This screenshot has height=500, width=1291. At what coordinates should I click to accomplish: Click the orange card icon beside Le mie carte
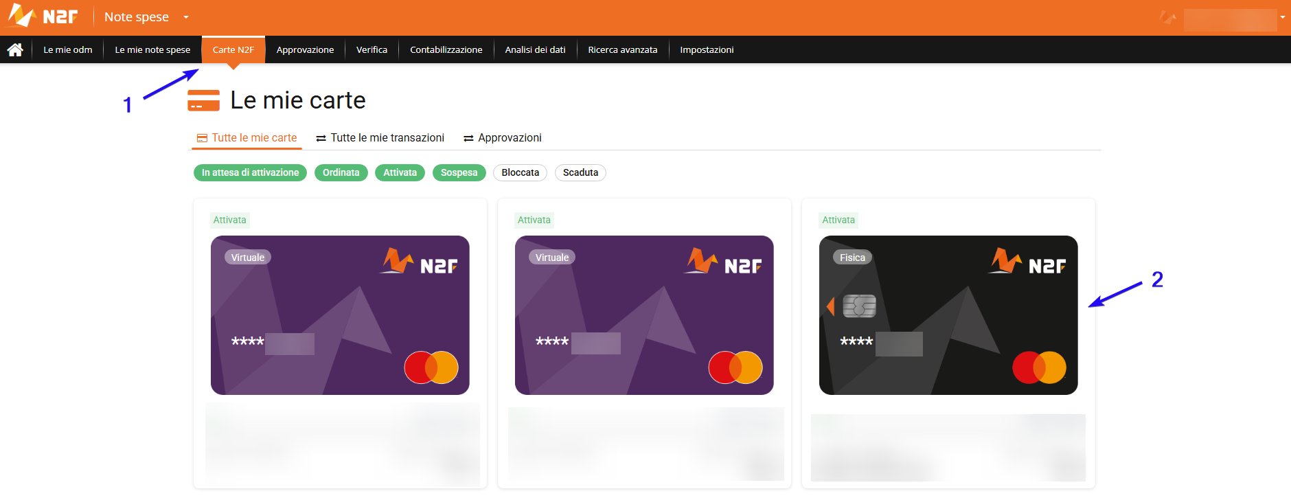pyautogui.click(x=203, y=100)
